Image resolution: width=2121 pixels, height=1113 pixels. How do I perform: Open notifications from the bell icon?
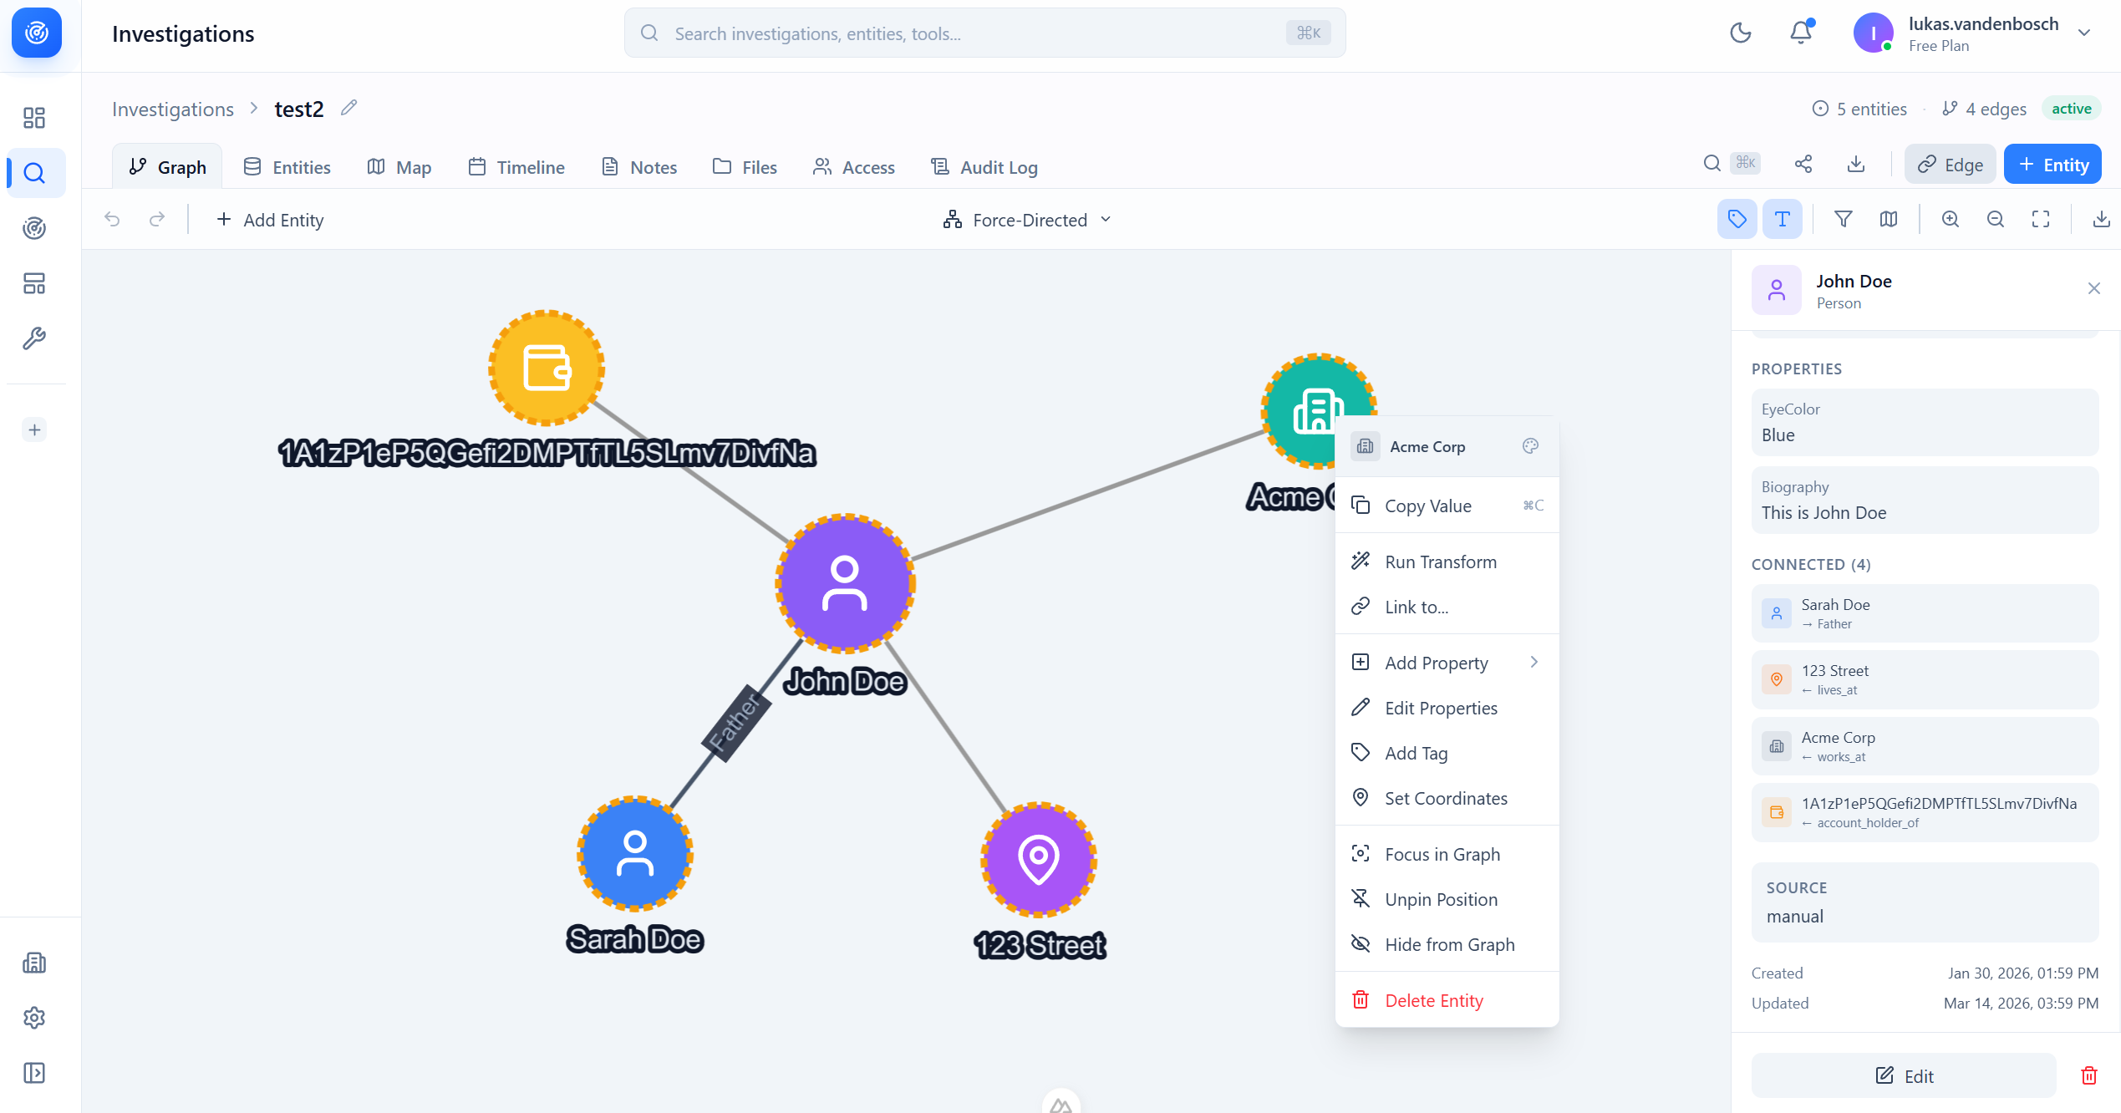1801,33
